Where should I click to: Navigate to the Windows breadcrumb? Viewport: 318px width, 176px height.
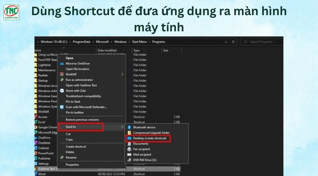120,42
